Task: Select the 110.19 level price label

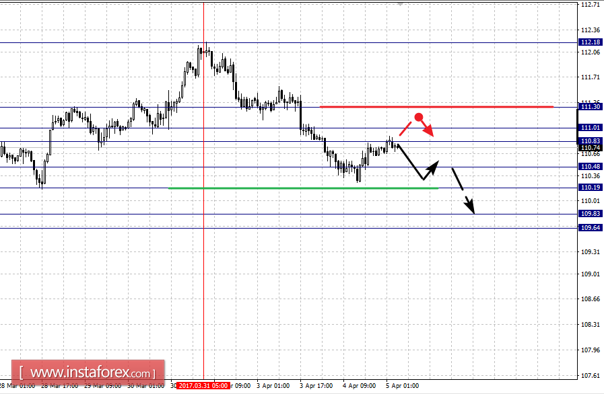Action: [590, 188]
